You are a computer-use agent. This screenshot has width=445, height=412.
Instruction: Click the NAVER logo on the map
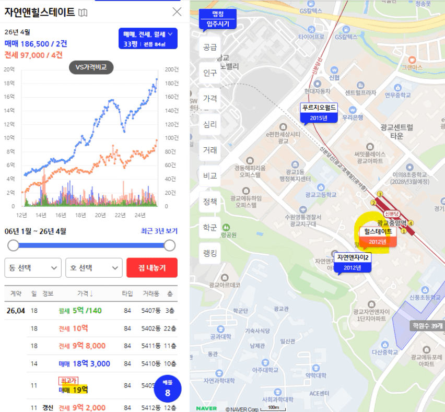click(207, 408)
